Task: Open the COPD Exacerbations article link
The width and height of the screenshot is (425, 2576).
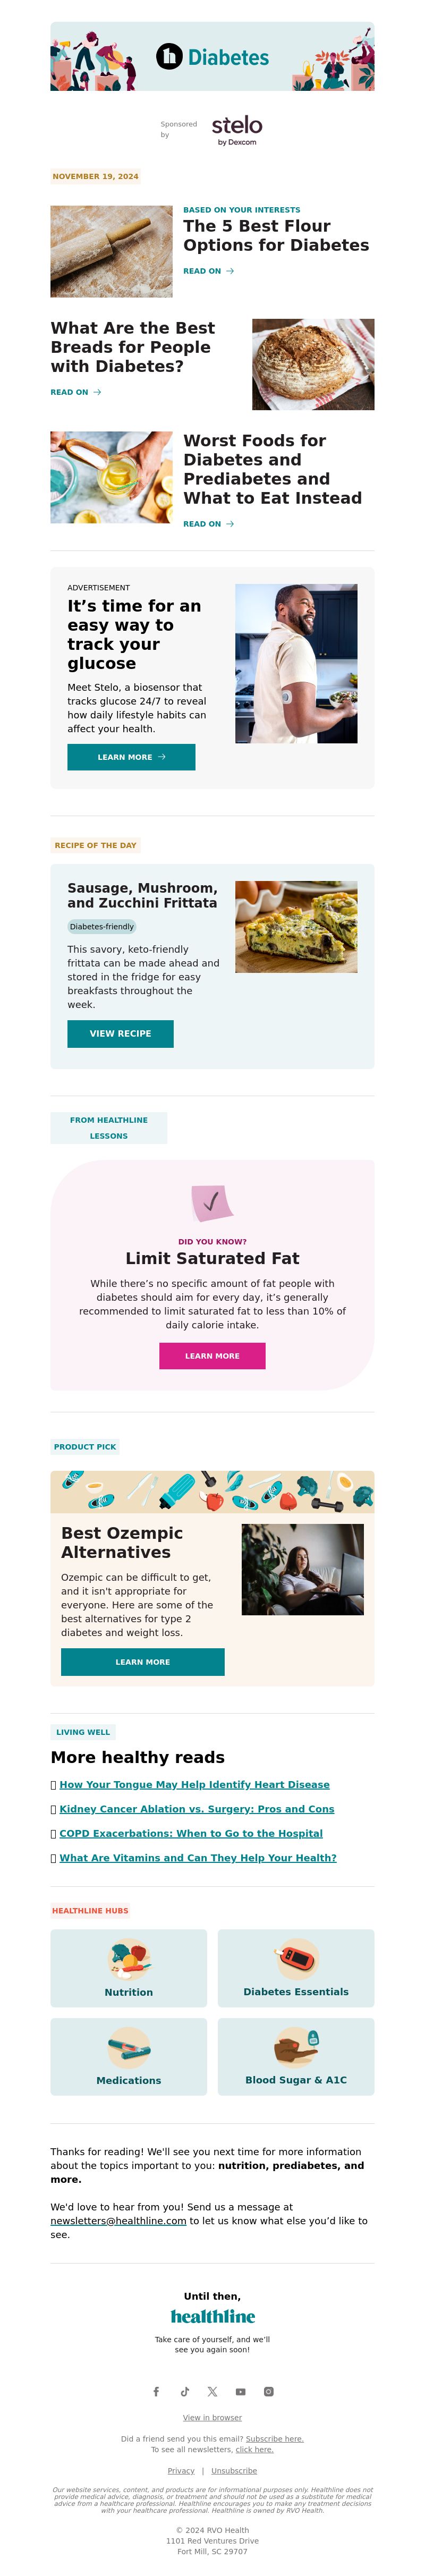Action: pyautogui.click(x=191, y=1833)
